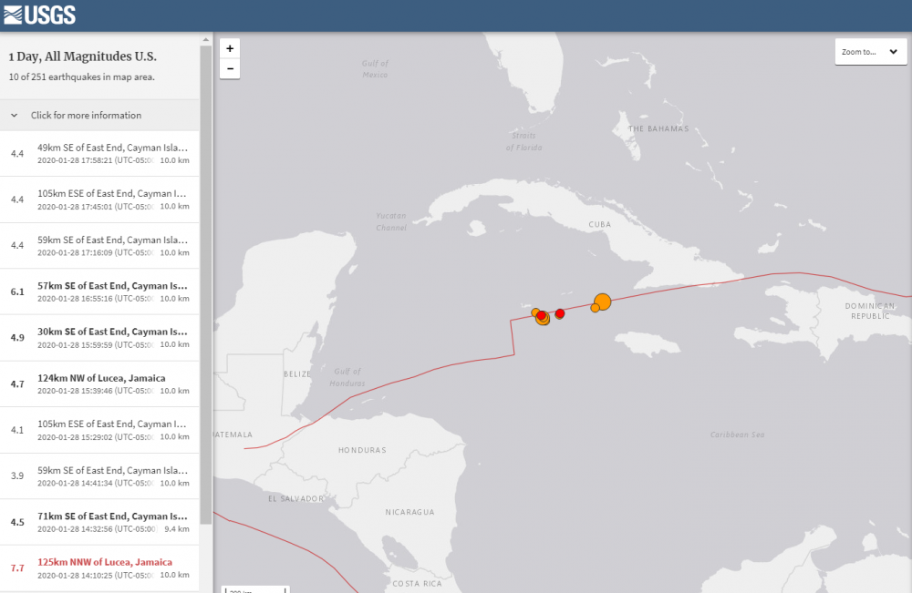
Task: Click the USGS logo in header
Action: pyautogui.click(x=39, y=15)
